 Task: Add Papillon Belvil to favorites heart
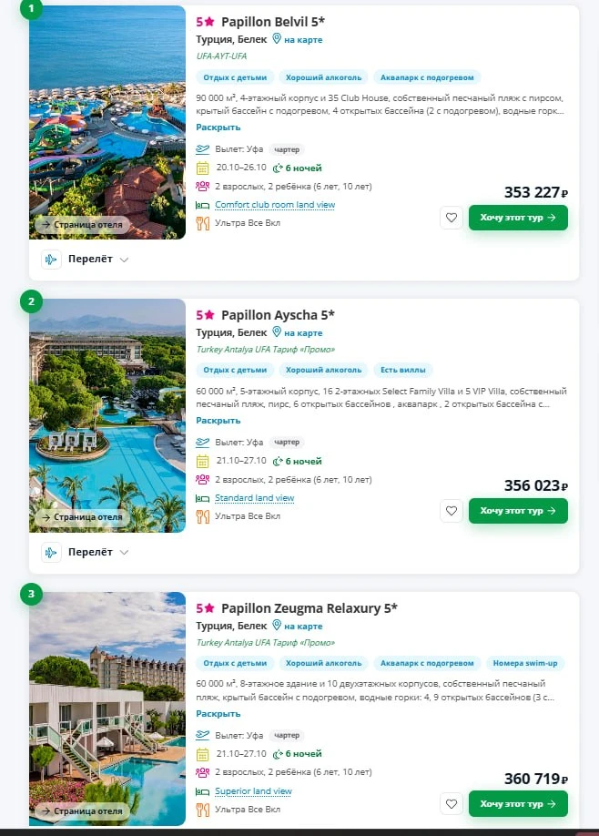452,218
